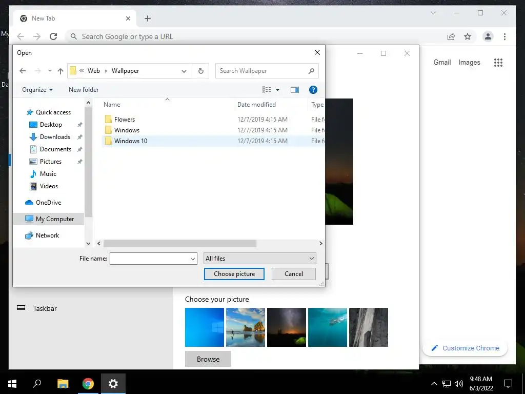Choose the beach rocks wallpaper thumbnail
This screenshot has width=525, height=394.
tap(246, 327)
